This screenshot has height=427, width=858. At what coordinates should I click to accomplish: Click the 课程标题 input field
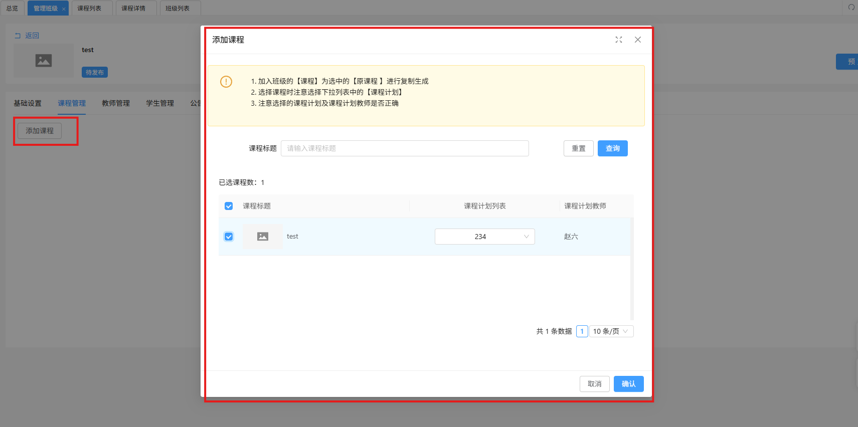click(405, 148)
